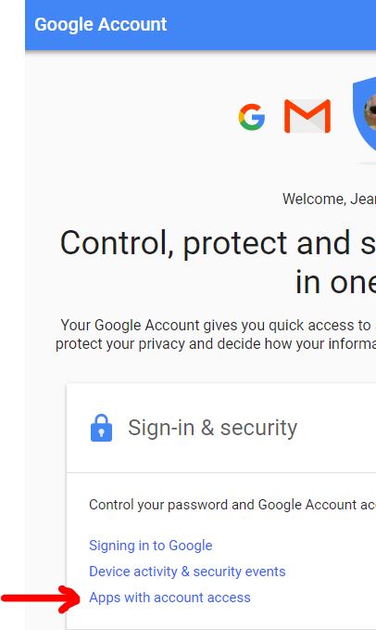Click the red arrow annotation
This screenshot has width=376, height=630.
pyautogui.click(x=41, y=599)
